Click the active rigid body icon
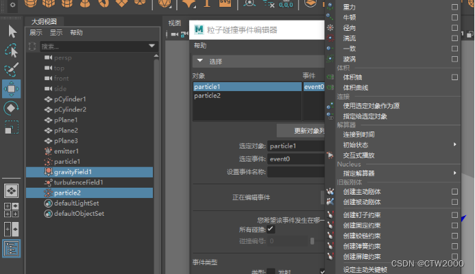 330,191
